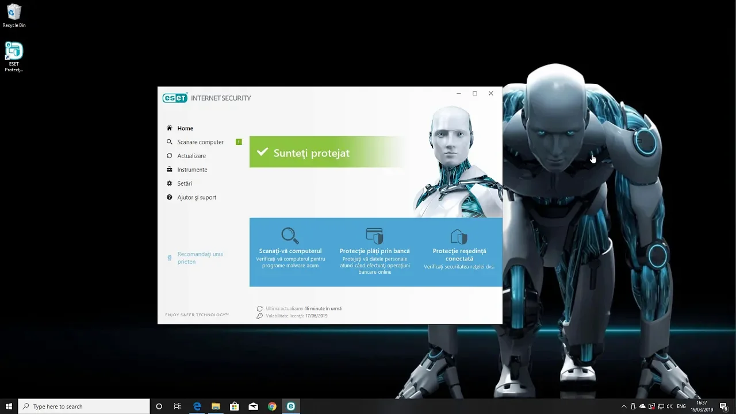The image size is (736, 414).
Task: Open the network tray icon
Action: (661, 407)
